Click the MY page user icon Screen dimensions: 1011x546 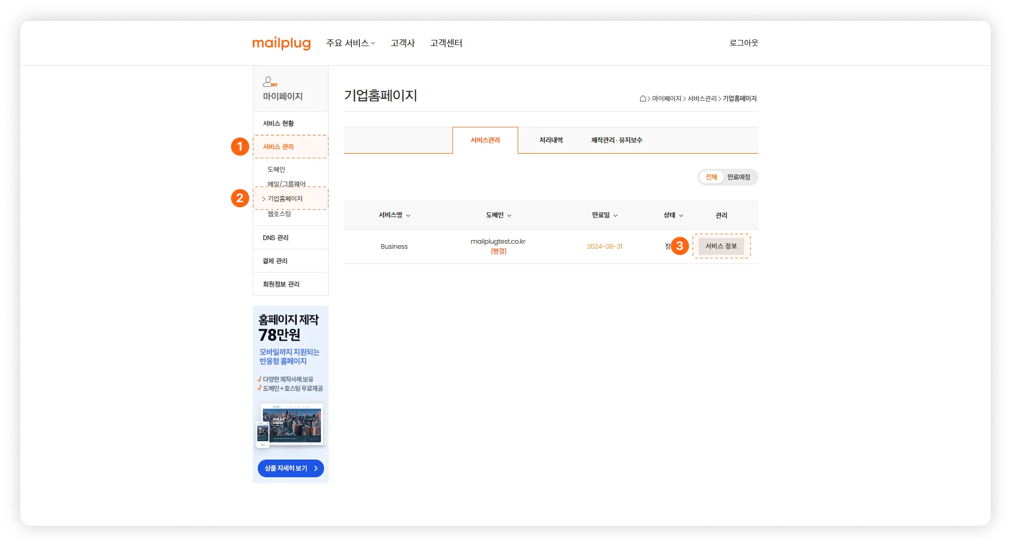click(x=269, y=81)
